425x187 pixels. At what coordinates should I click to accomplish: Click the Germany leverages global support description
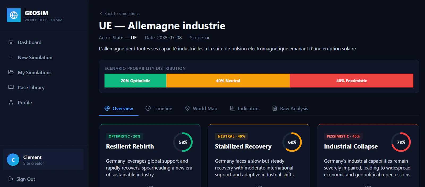[x=149, y=168]
